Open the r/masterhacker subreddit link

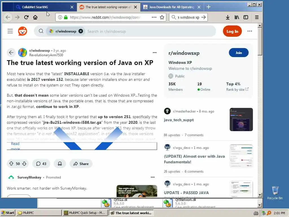[x=184, y=111]
